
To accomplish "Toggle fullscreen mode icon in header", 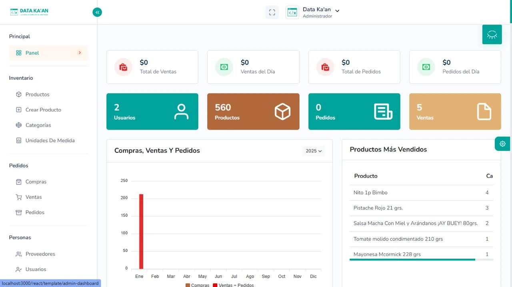I will pyautogui.click(x=272, y=12).
